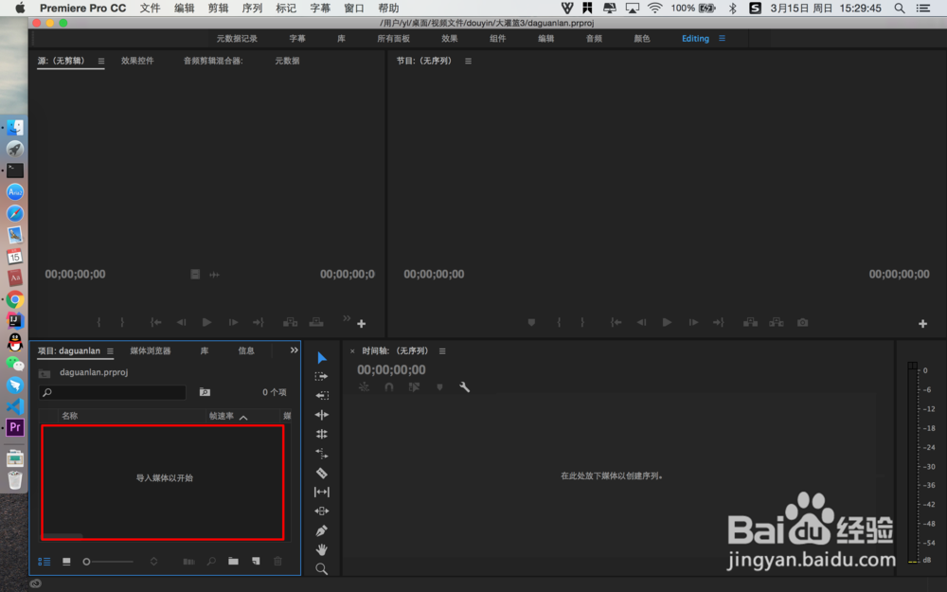Open the 窗口 menu

(354, 8)
